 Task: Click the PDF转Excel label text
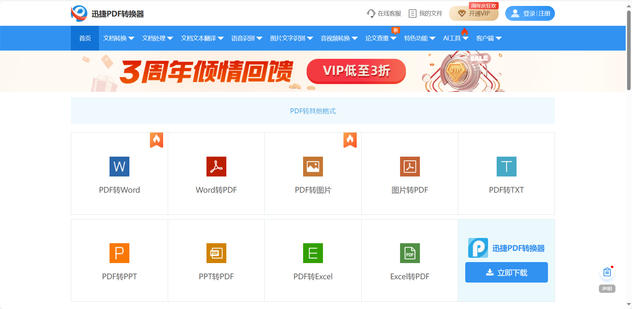(313, 277)
